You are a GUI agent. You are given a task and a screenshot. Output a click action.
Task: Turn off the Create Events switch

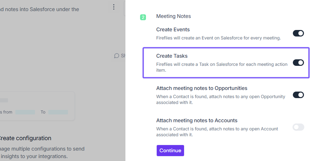click(298, 33)
